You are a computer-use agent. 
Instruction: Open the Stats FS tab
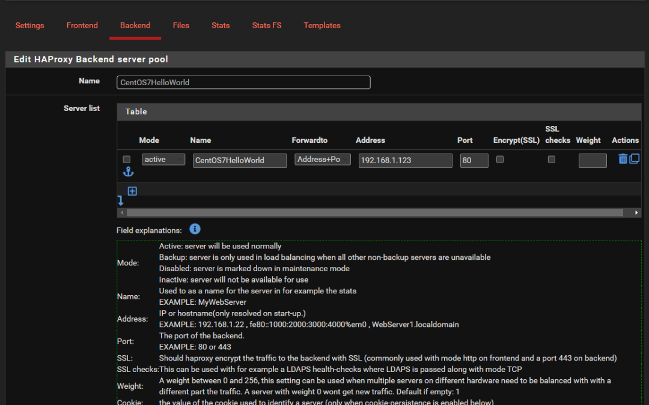pyautogui.click(x=267, y=25)
